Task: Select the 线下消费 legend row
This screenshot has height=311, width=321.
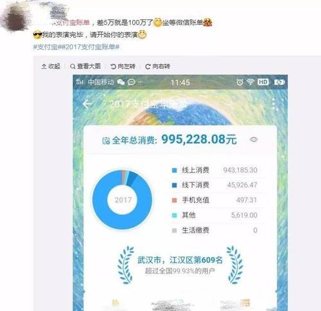Action: (214, 185)
